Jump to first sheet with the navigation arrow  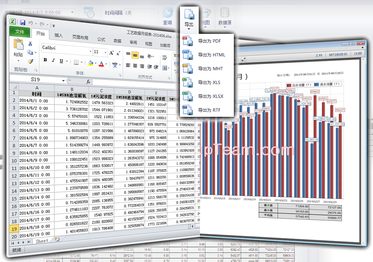[x=13, y=243]
